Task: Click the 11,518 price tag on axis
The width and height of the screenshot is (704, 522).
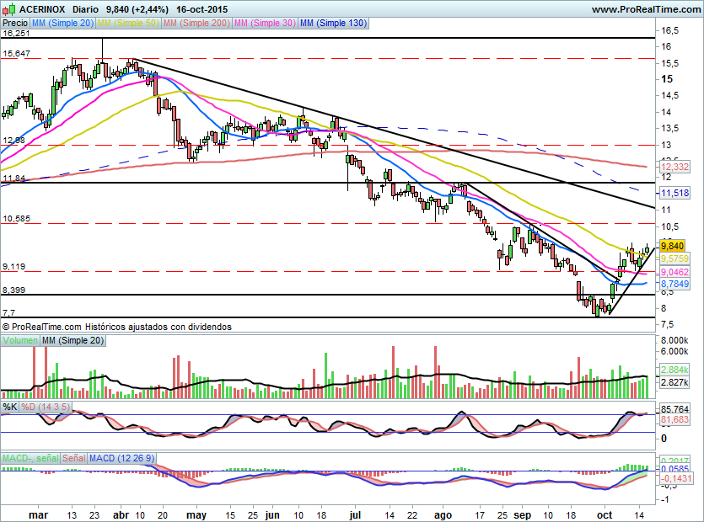Action: pyautogui.click(x=674, y=193)
